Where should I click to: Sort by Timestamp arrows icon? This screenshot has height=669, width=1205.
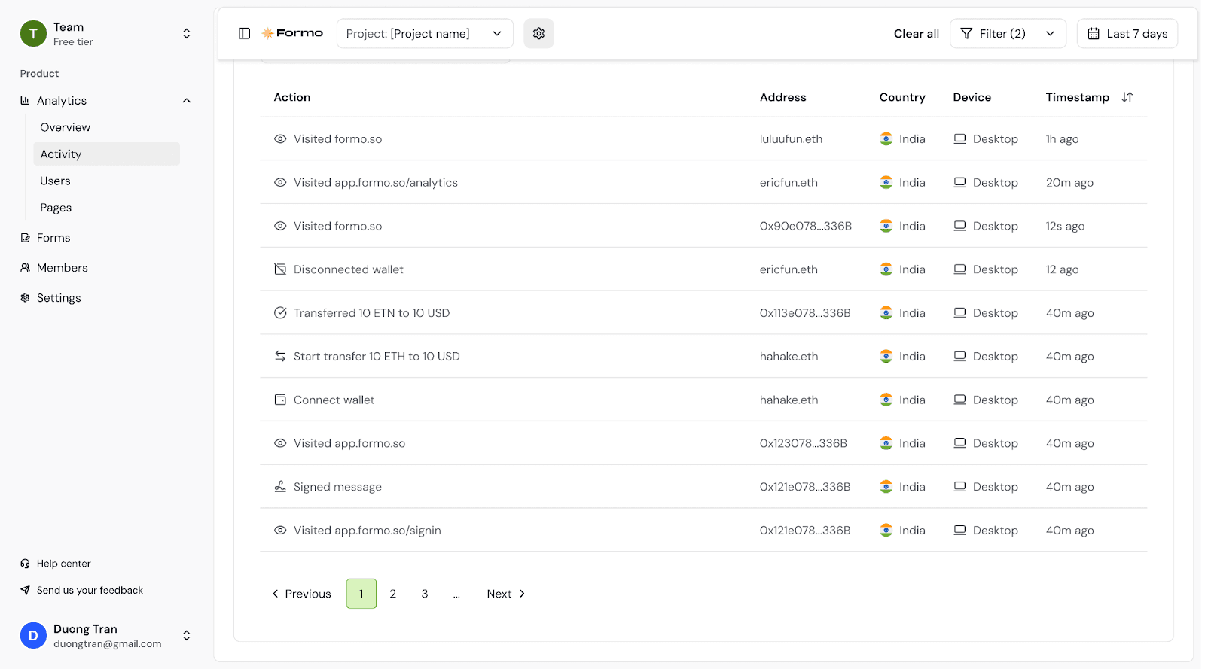(x=1127, y=97)
